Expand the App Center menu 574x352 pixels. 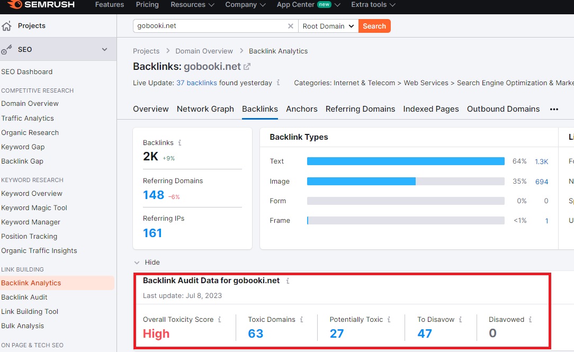[309, 5]
